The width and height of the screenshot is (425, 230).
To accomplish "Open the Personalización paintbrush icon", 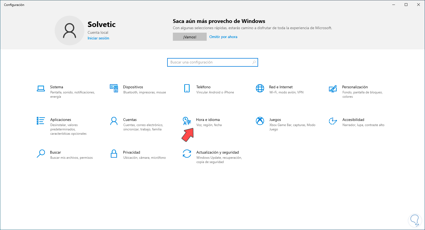I will pyautogui.click(x=333, y=89).
